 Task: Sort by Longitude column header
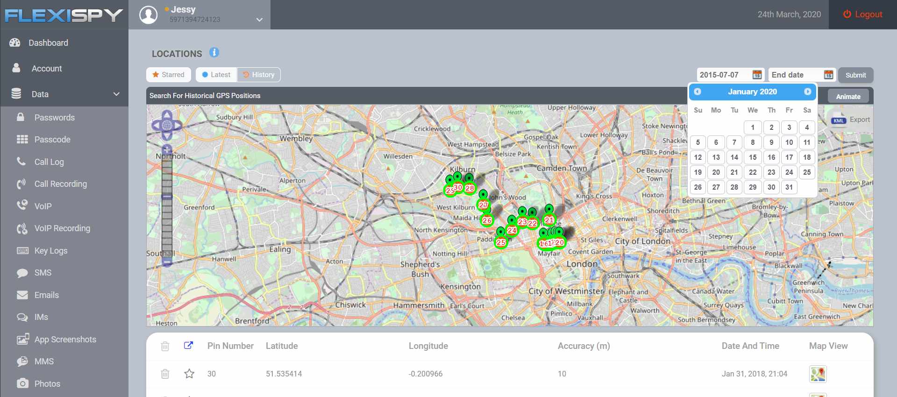pos(428,346)
